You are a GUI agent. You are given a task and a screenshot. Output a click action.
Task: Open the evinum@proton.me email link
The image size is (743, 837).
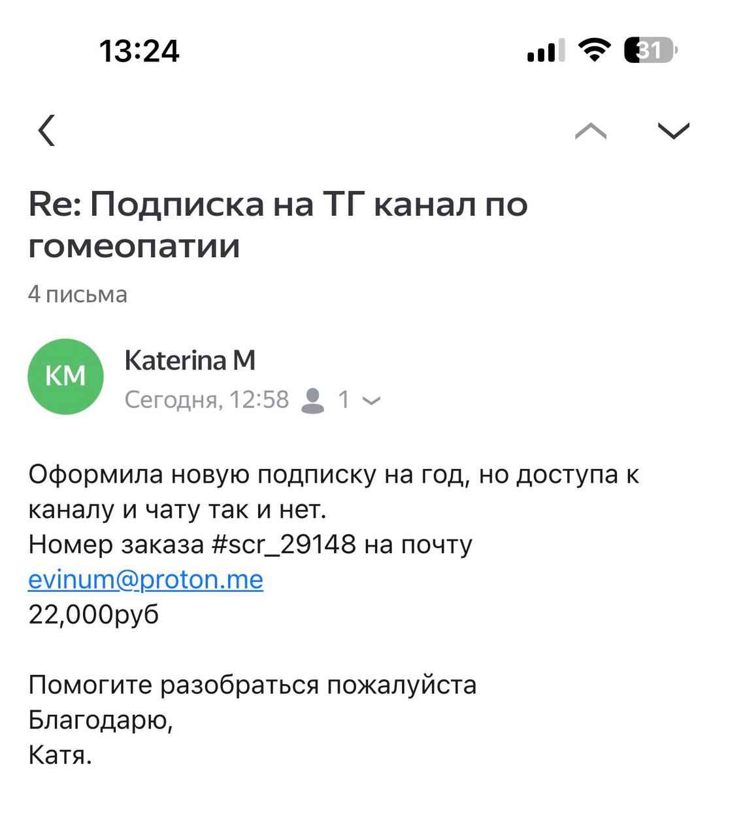click(146, 579)
